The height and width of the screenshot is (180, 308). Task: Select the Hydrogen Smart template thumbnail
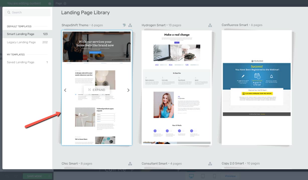pyautogui.click(x=177, y=87)
